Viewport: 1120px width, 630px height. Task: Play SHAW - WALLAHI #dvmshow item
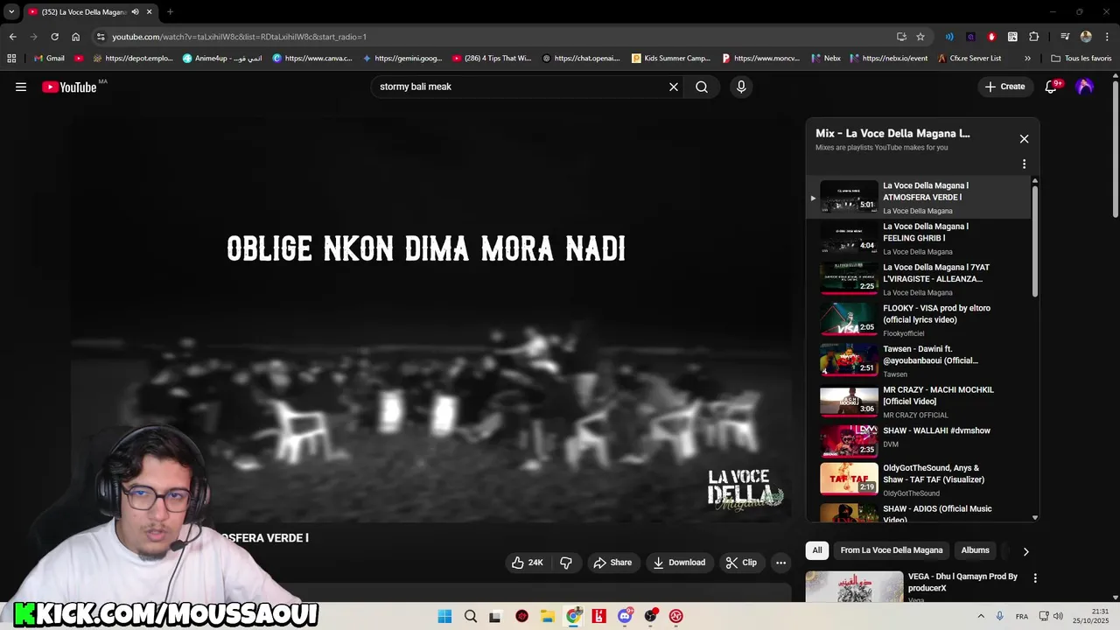(x=919, y=443)
